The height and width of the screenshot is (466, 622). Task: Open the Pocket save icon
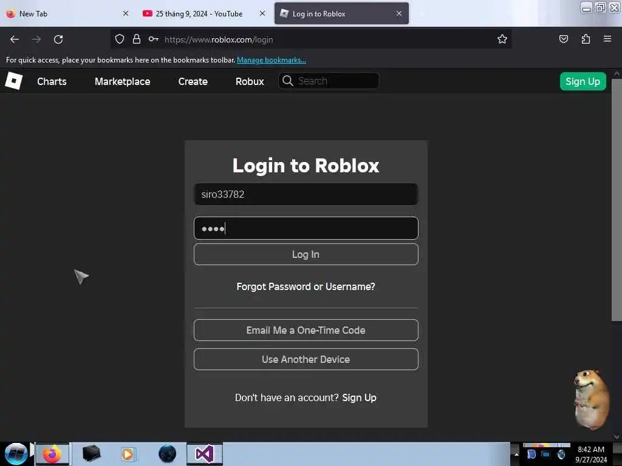[563, 39]
